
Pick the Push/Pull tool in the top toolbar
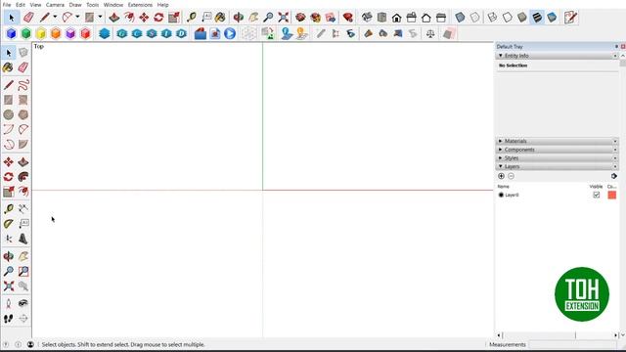[x=113, y=18]
